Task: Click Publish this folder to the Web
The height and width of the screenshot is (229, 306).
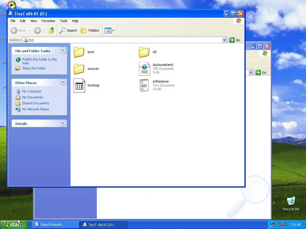Action: click(39, 61)
